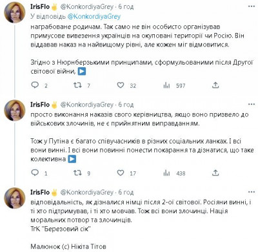Open more options menu on third tweet
This screenshot has height=252, width=258.
pos(252,192)
